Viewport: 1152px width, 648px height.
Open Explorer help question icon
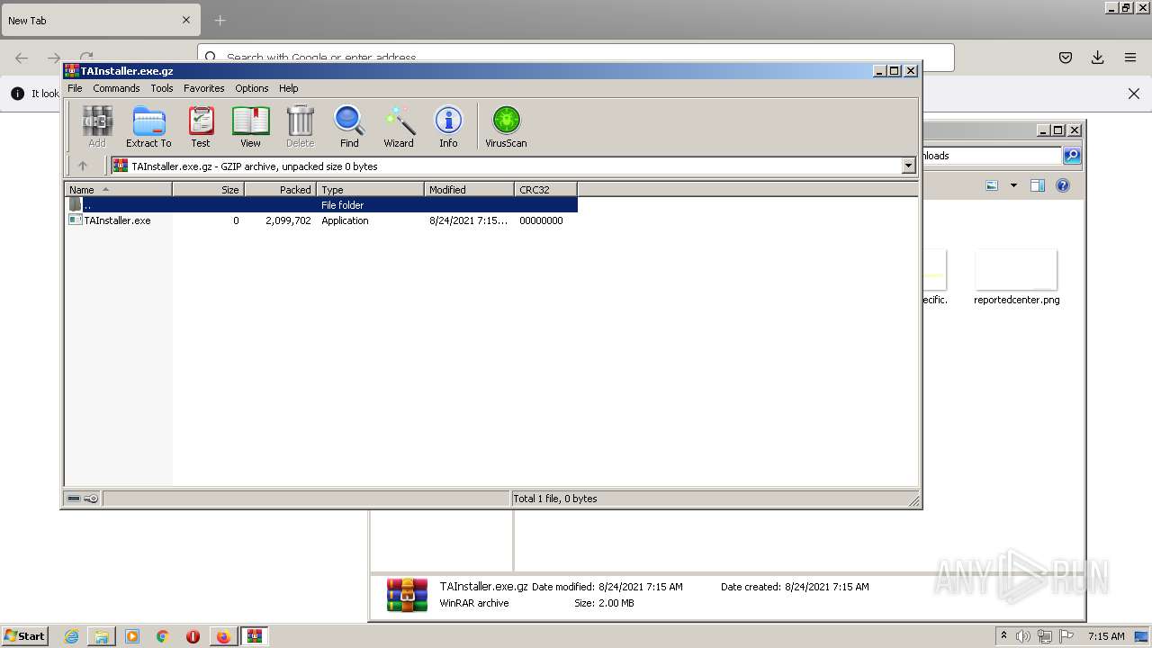pyautogui.click(x=1063, y=185)
